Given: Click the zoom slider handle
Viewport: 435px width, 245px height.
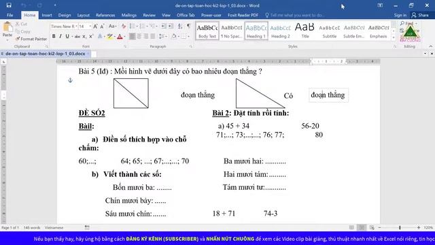Looking at the screenshot, I should click(400, 227).
